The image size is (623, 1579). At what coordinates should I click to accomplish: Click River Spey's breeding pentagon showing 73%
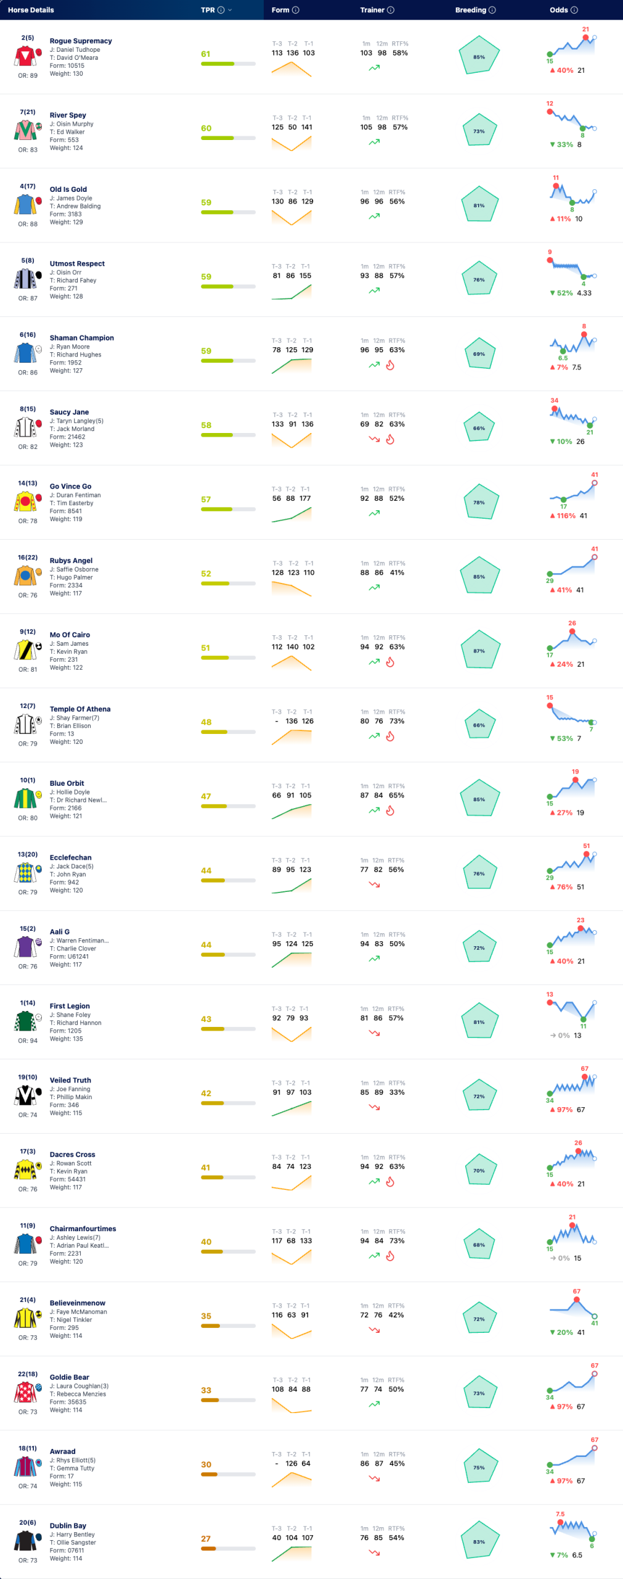click(479, 131)
